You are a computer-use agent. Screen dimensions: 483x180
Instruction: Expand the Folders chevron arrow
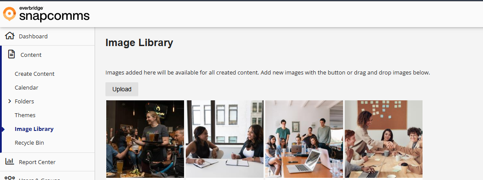[x=10, y=101]
